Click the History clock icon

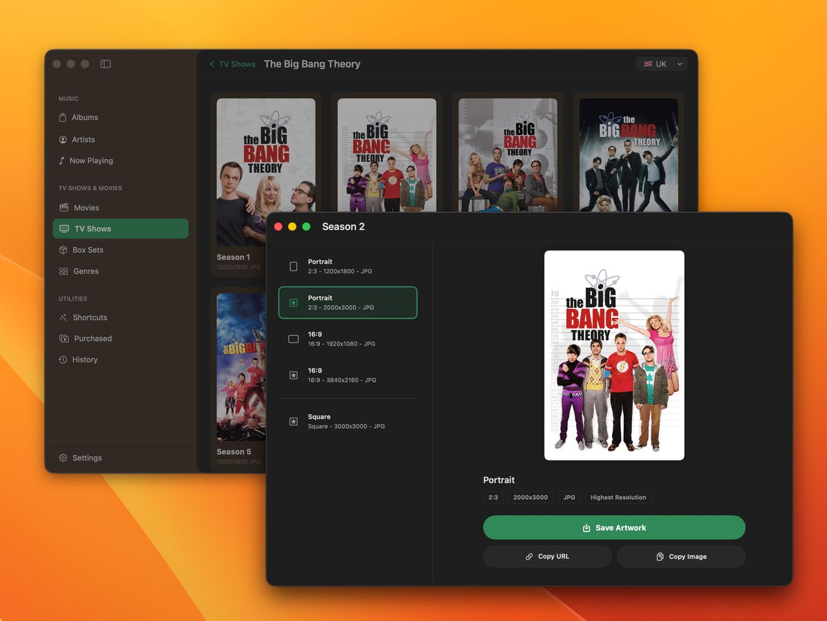coord(63,359)
